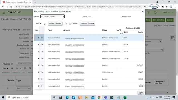Expand accounting line 6 details
This screenshot has height=100, width=178.
point(42,72)
